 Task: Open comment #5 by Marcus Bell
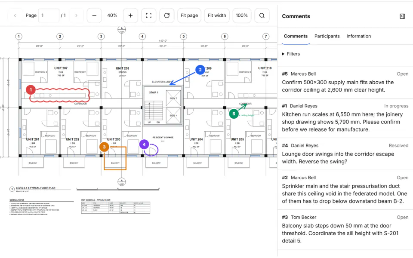pyautogui.click(x=345, y=82)
